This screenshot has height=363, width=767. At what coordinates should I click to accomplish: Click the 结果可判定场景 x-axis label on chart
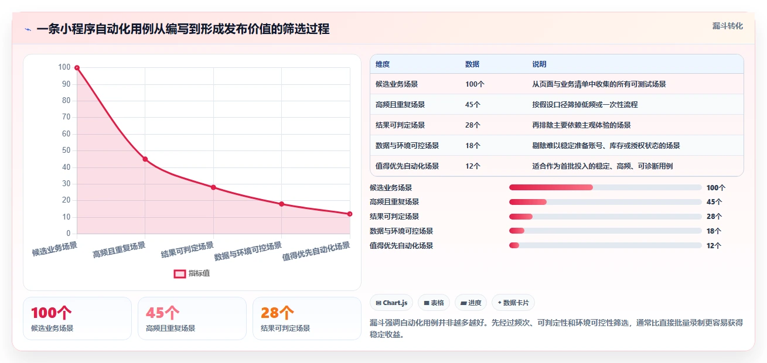pyautogui.click(x=188, y=250)
